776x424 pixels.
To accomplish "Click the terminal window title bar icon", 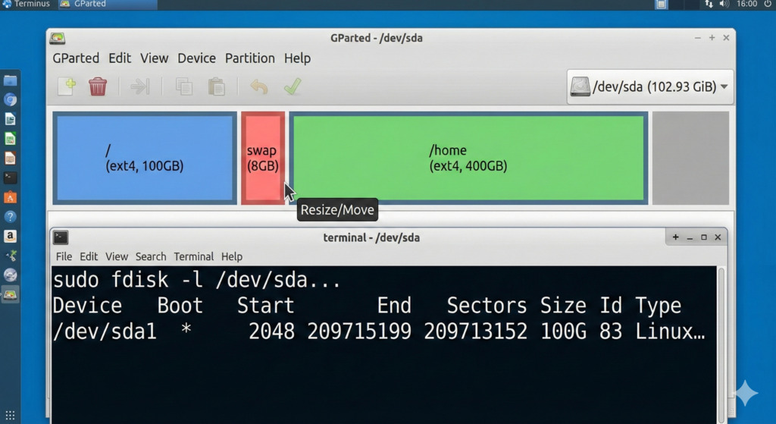I will coord(61,237).
